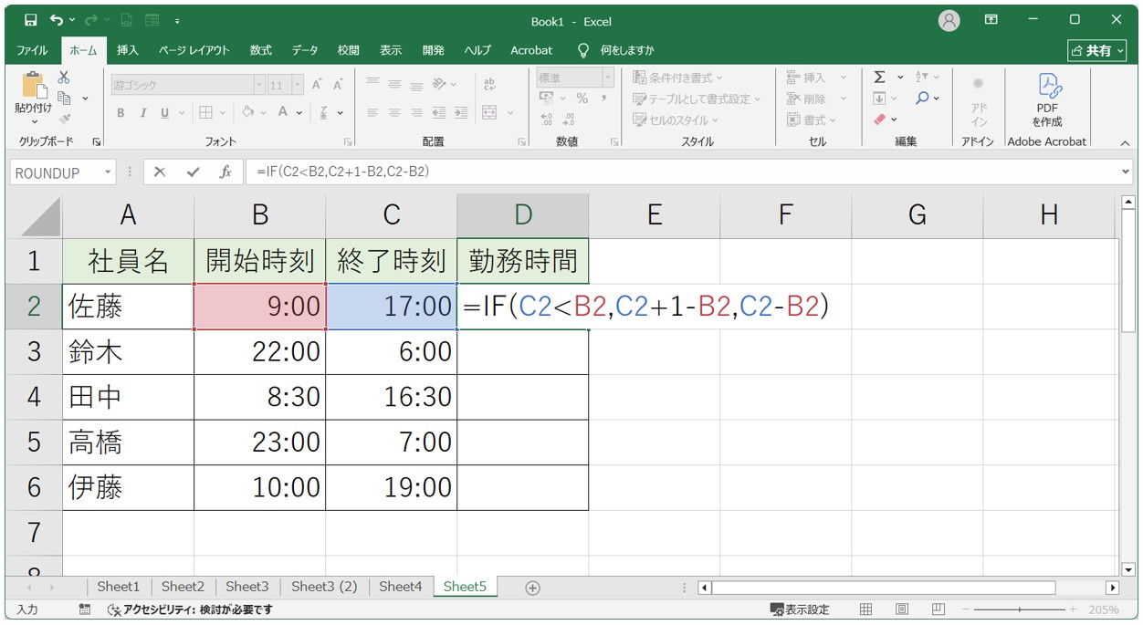The height and width of the screenshot is (625, 1143).
Task: Select the Sheet1 tab
Action: click(x=119, y=587)
